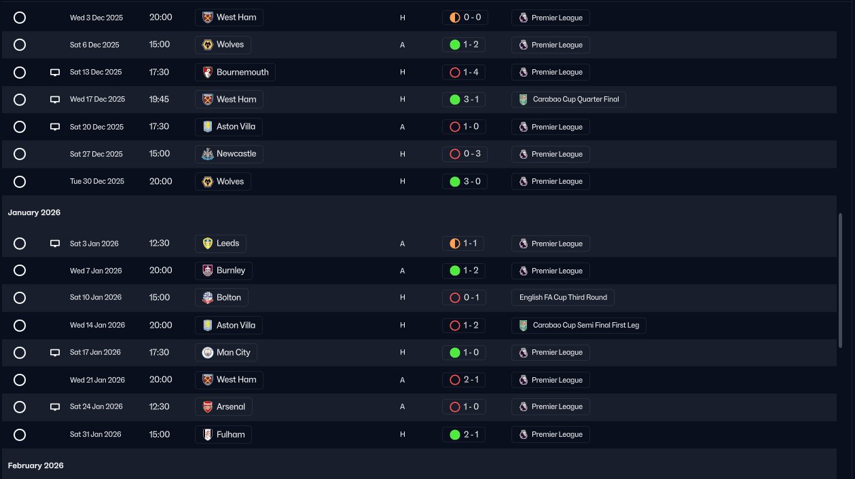Click the Carabao Cup Quarter Final trophy icon
Viewport: 855px width, 479px height.
pyautogui.click(x=523, y=100)
